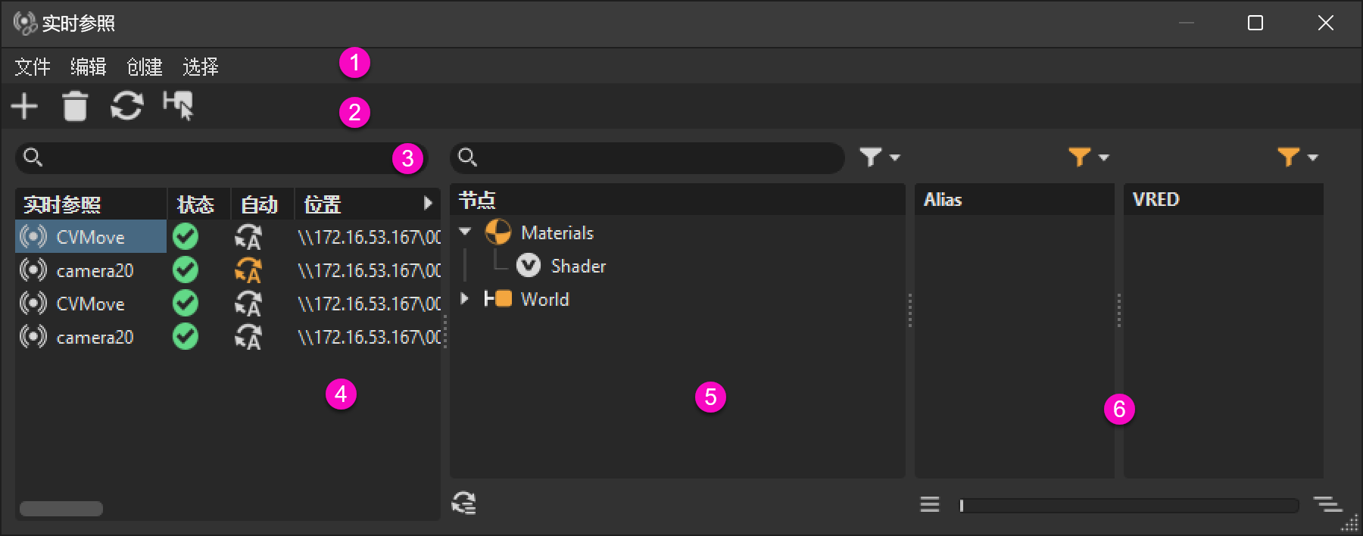Click the collapse-all lines icon left of slider

[930, 504]
